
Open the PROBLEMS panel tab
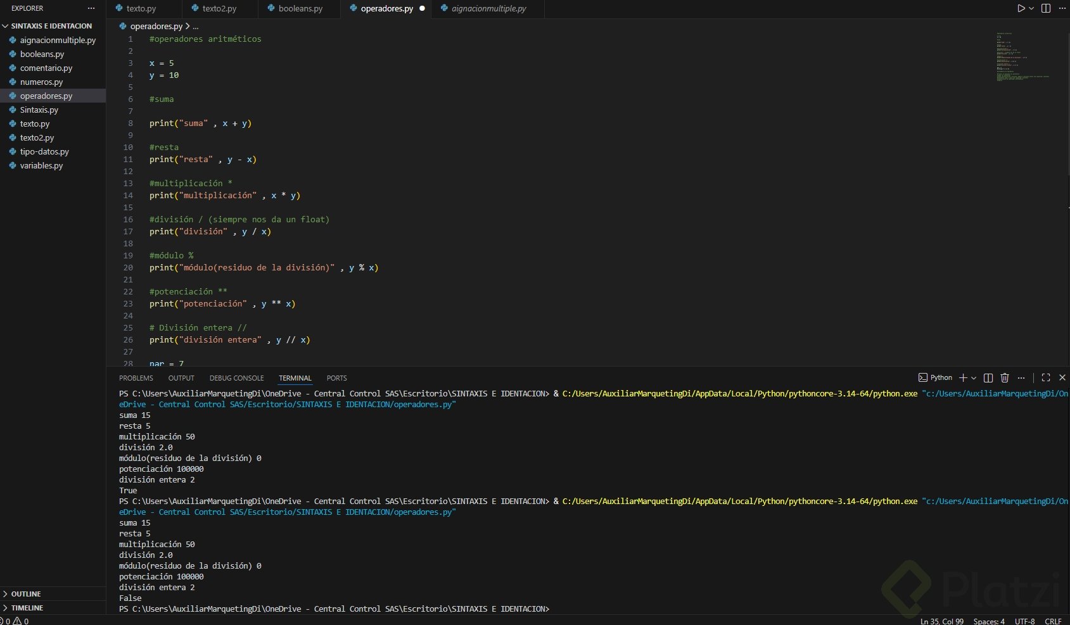pos(136,378)
